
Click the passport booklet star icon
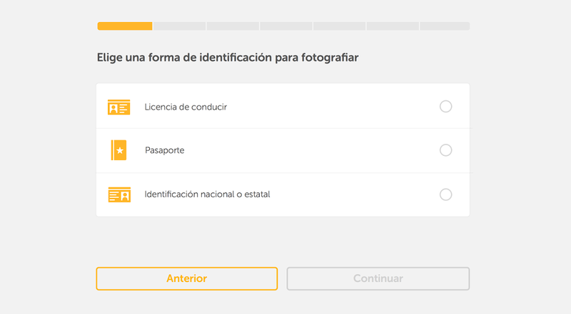pos(118,150)
